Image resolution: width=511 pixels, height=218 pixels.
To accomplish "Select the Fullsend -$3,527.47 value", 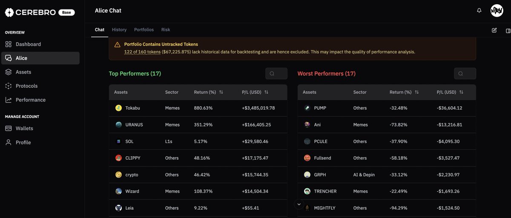I will pyautogui.click(x=448, y=158).
